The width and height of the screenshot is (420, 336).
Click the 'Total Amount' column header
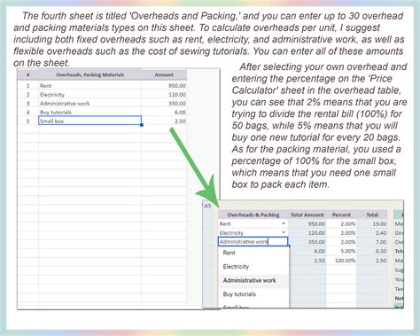307,215
